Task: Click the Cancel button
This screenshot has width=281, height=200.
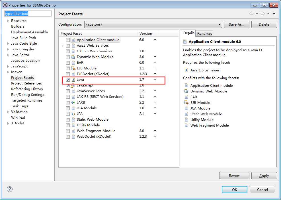Action: click(262, 189)
